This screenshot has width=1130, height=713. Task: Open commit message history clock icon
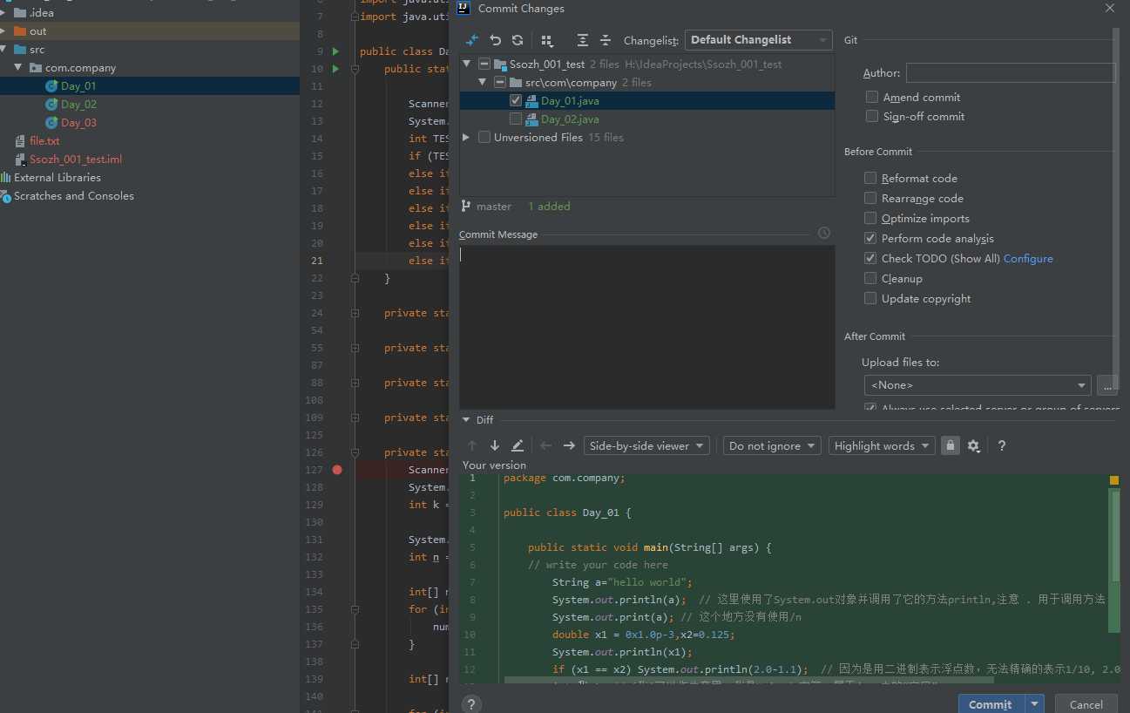pos(824,234)
